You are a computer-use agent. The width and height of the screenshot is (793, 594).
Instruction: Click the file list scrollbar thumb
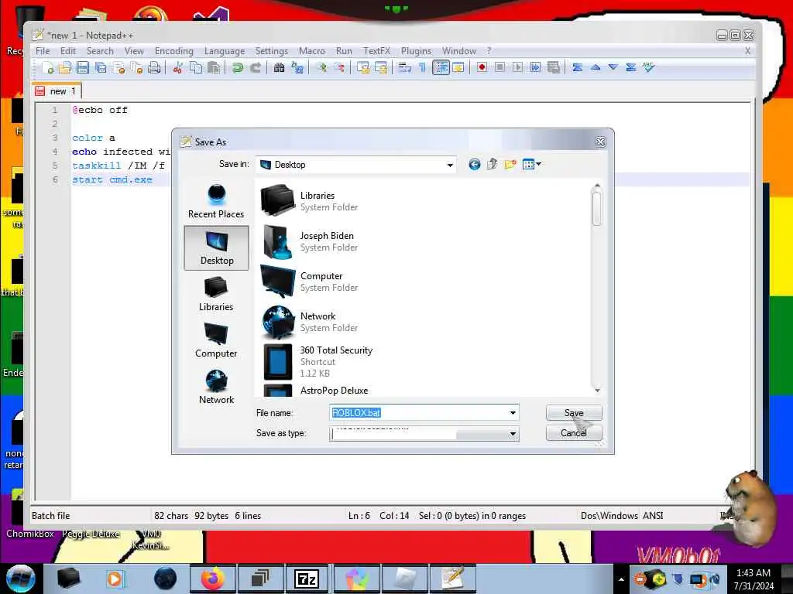[597, 209]
